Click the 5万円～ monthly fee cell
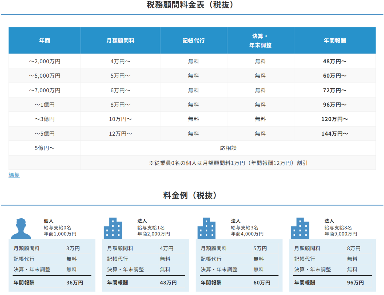The width and height of the screenshot is (384, 295). point(121,76)
